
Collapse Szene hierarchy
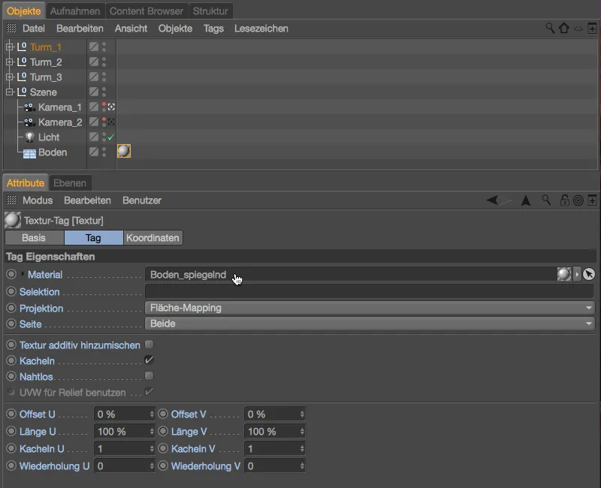pyautogui.click(x=10, y=92)
